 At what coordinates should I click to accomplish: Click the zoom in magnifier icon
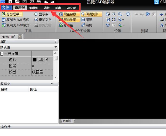120,14
